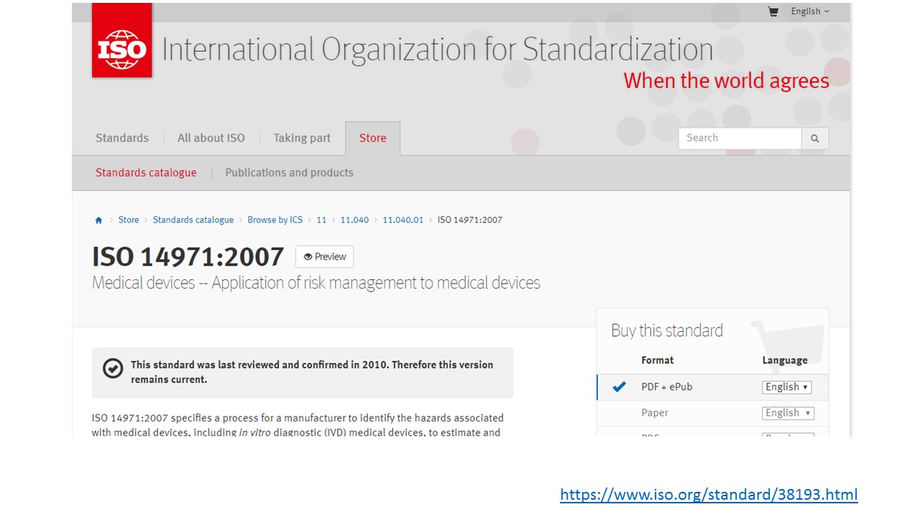This screenshot has width=920, height=517.
Task: Open breadcrumb link 11.040.01
Action: point(403,220)
